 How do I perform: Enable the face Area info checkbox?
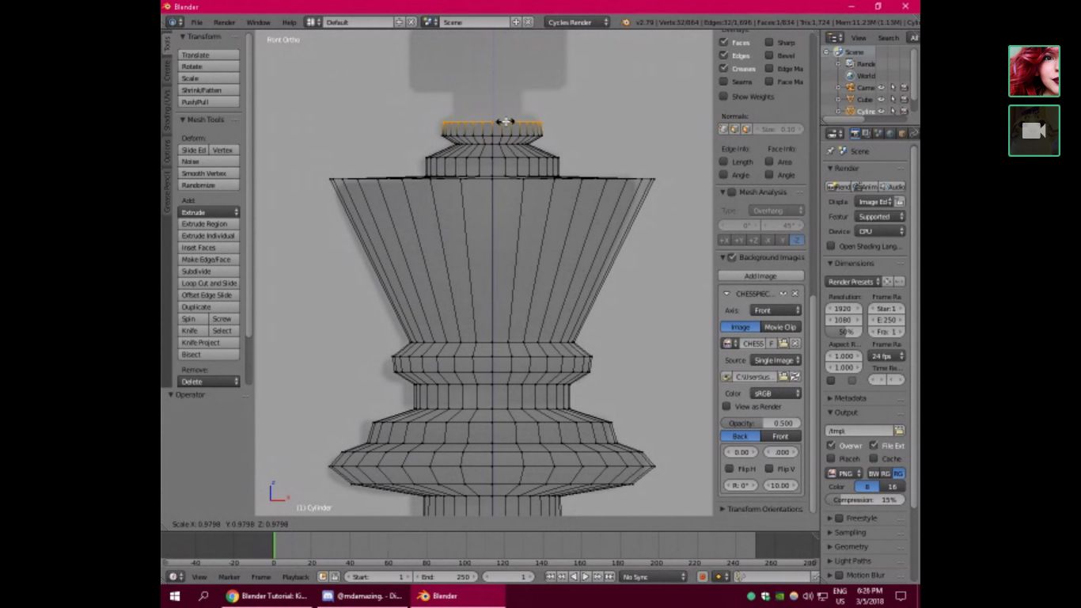click(x=769, y=162)
